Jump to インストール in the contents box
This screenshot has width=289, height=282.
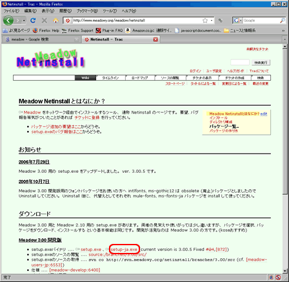coord(218,118)
